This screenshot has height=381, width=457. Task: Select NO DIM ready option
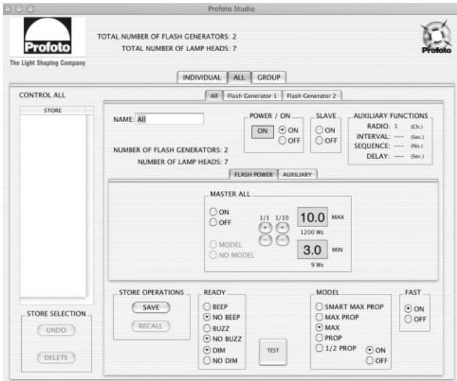click(x=207, y=361)
